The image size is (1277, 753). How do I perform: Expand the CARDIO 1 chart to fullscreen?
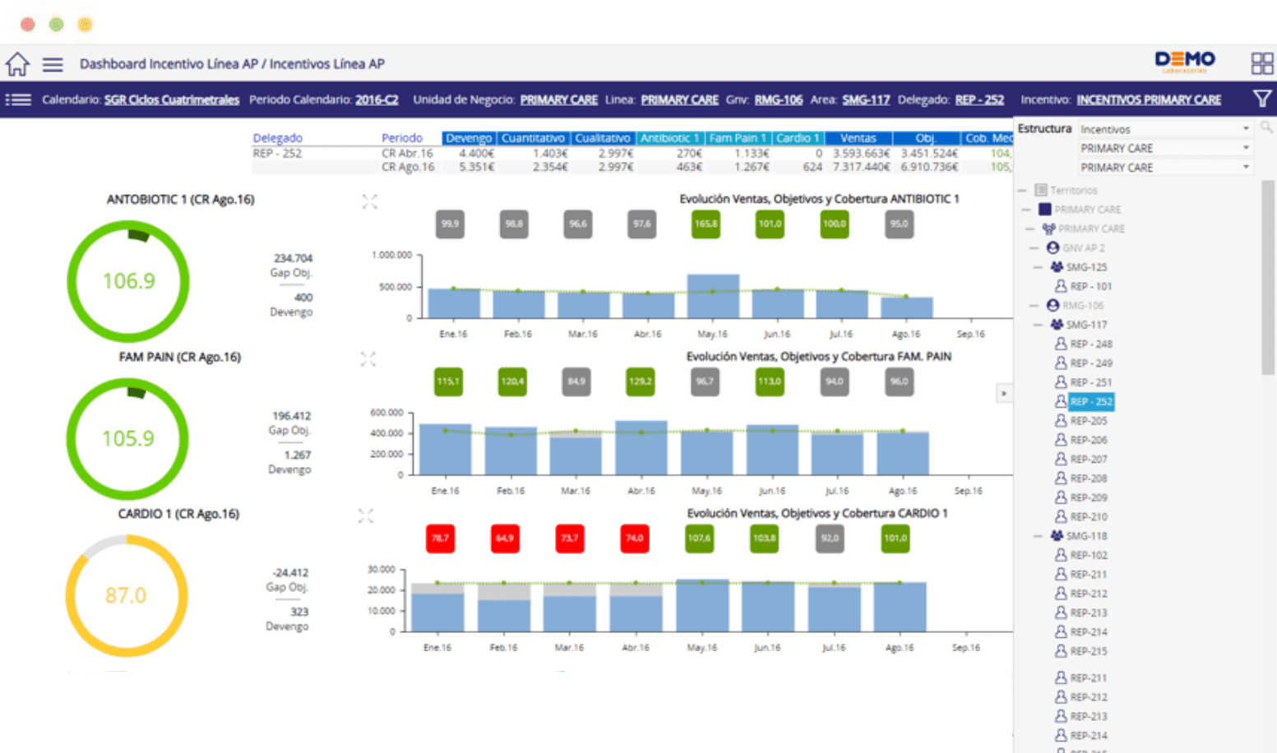click(366, 516)
